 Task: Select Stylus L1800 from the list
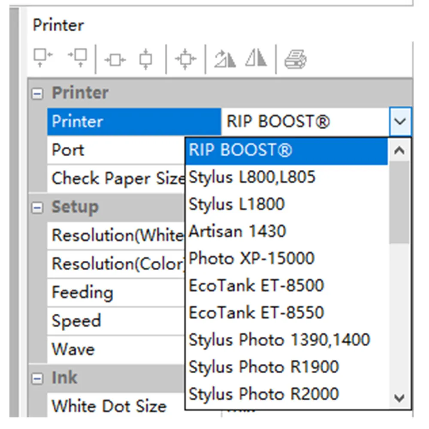(237, 204)
